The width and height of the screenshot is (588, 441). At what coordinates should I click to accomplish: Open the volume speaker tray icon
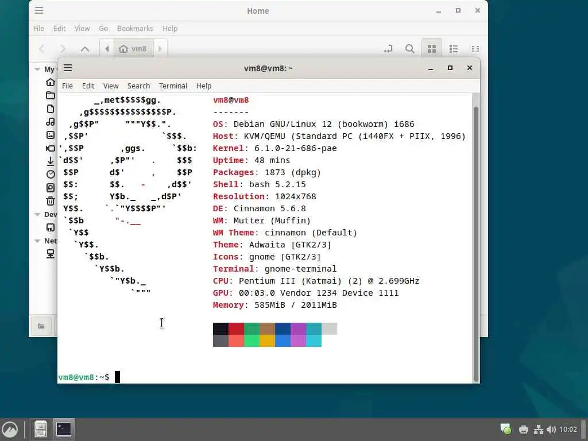tap(551, 430)
